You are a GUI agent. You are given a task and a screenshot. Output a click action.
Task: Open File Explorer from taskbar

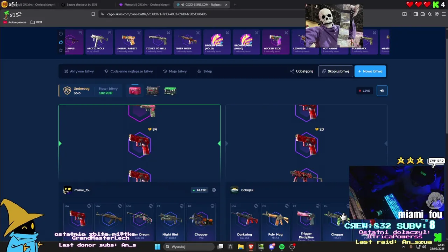pyautogui.click(x=240, y=247)
